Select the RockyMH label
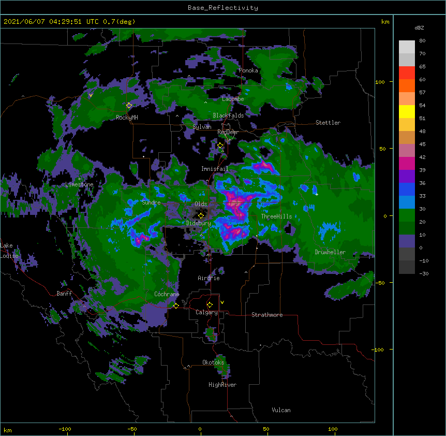The height and width of the screenshot is (436, 446). click(127, 118)
